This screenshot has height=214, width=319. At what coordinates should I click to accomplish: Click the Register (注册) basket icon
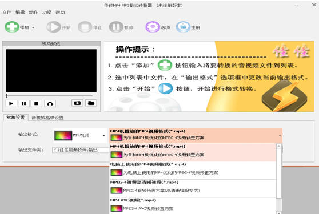183,27
